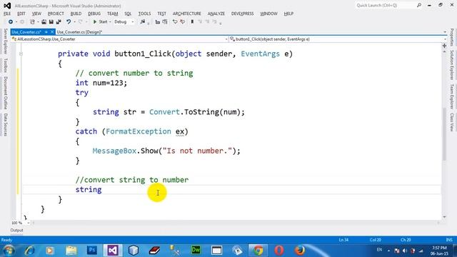Switch to the Use_Coverter.cs code tab
Screen dimensions: 457x257
point(26,32)
